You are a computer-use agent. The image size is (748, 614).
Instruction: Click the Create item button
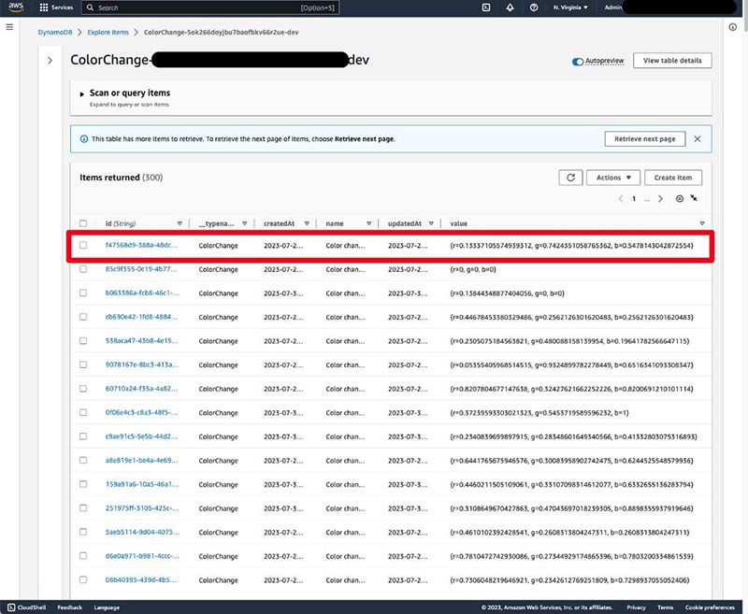click(x=672, y=178)
